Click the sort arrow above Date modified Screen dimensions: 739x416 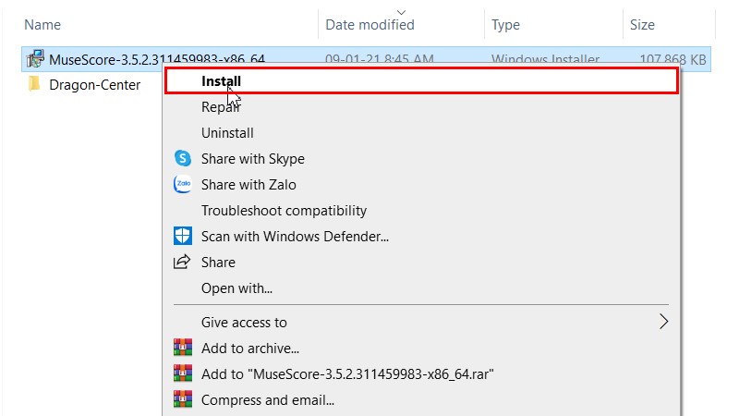pyautogui.click(x=401, y=12)
